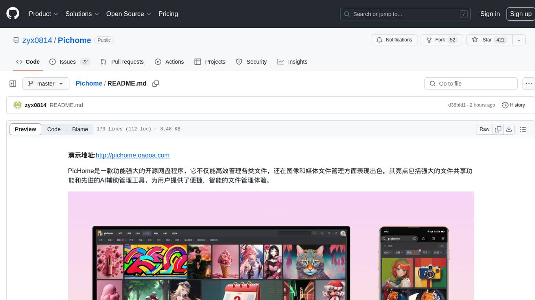Select the Preview view

[26, 129]
